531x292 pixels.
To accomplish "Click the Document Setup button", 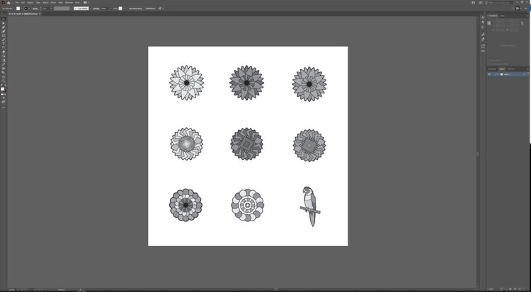I will (x=134, y=8).
